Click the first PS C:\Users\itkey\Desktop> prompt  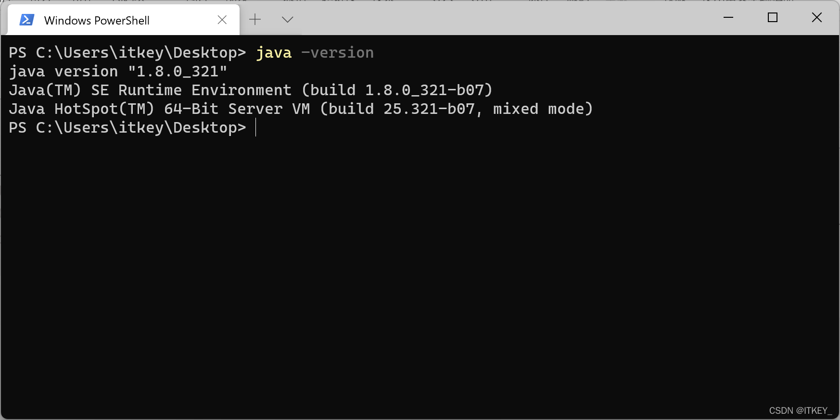[x=127, y=53]
